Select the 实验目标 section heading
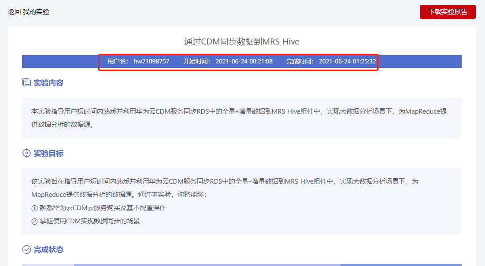The height and width of the screenshot is (266, 485). click(48, 153)
